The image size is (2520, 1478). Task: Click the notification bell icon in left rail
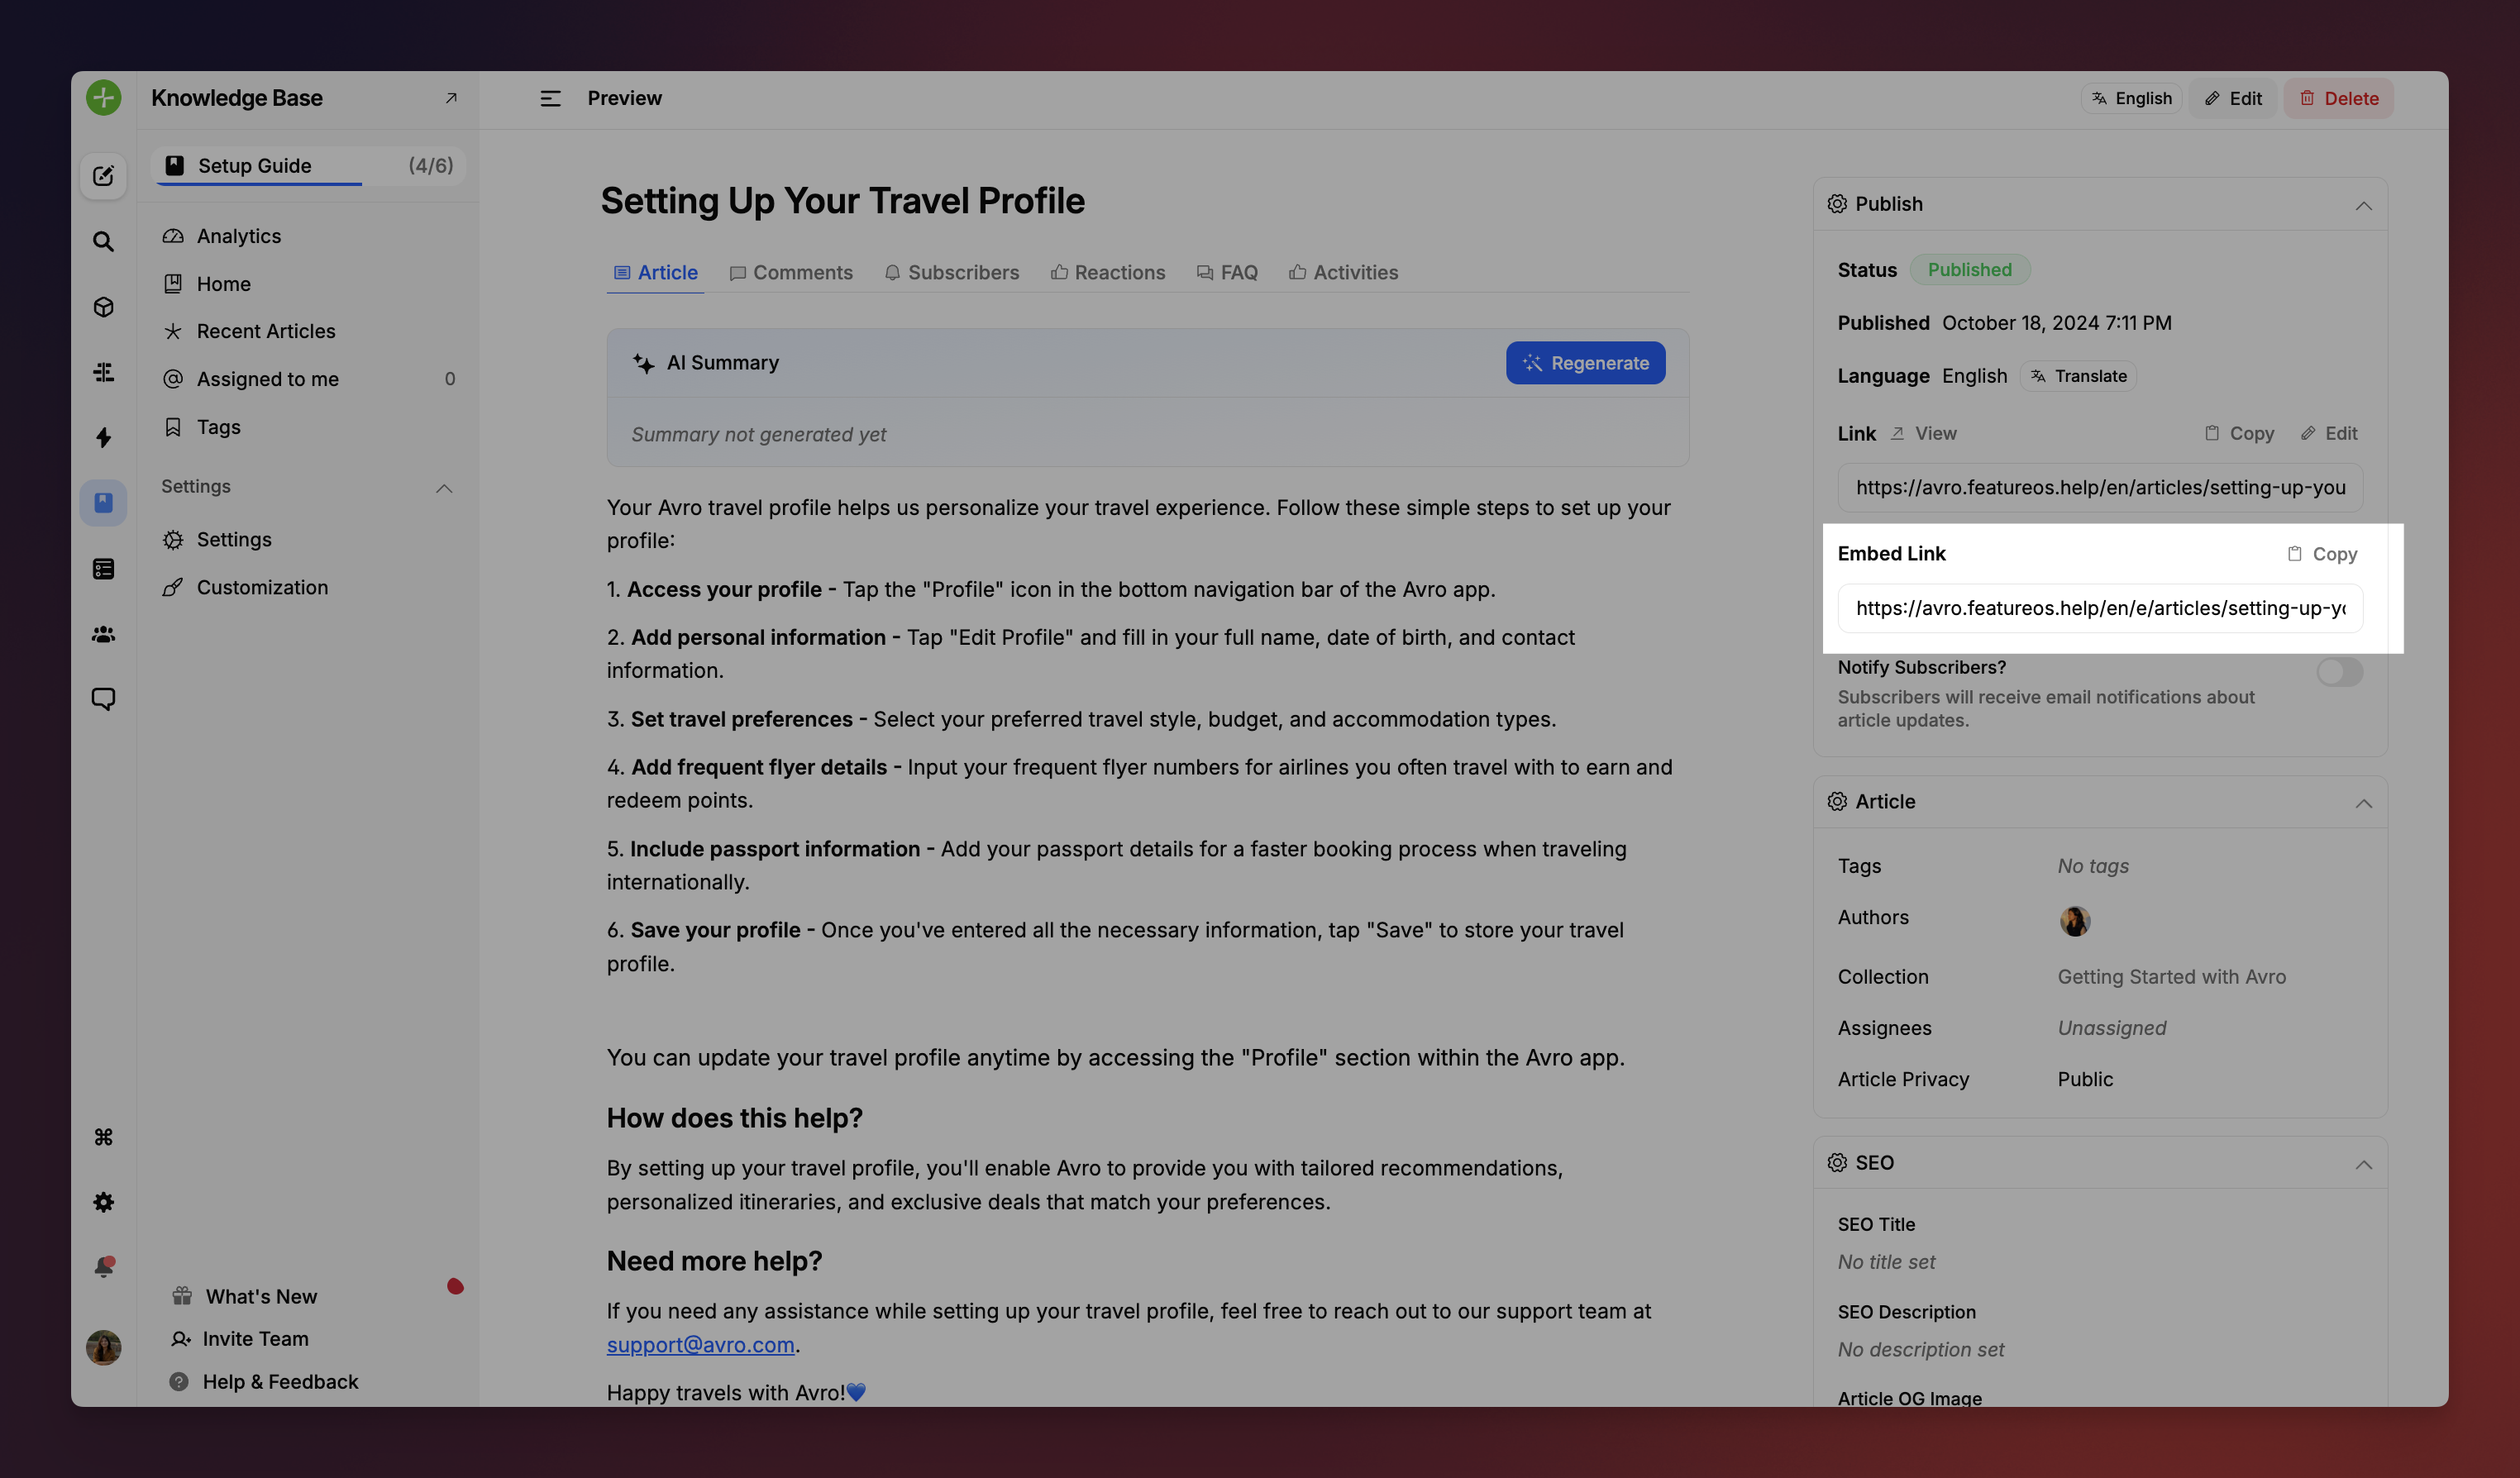(103, 1267)
